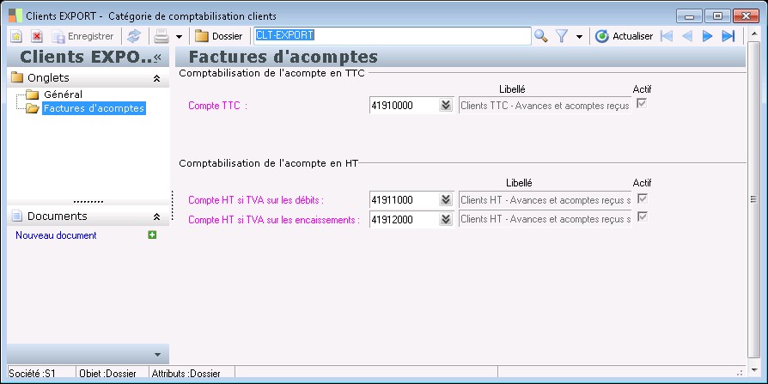Open the printer options dropdown arrow
The width and height of the screenshot is (768, 384).
[x=180, y=37]
